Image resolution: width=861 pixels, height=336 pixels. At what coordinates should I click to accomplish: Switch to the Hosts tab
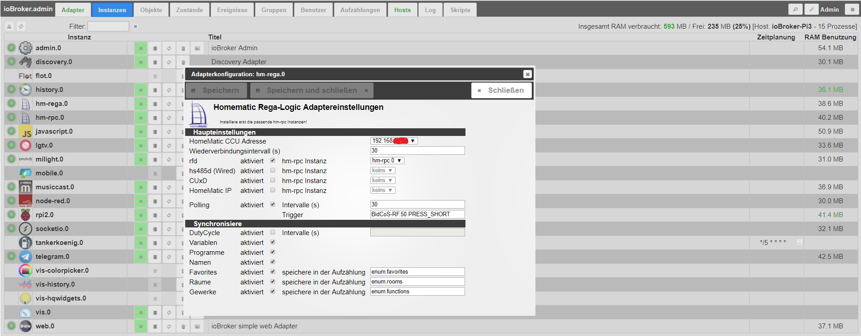[x=402, y=10]
